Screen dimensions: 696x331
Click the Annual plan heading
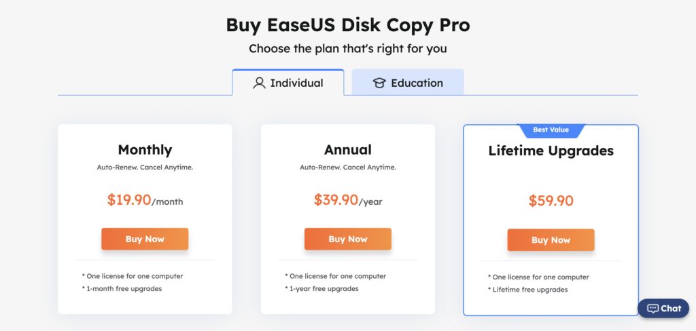348,150
